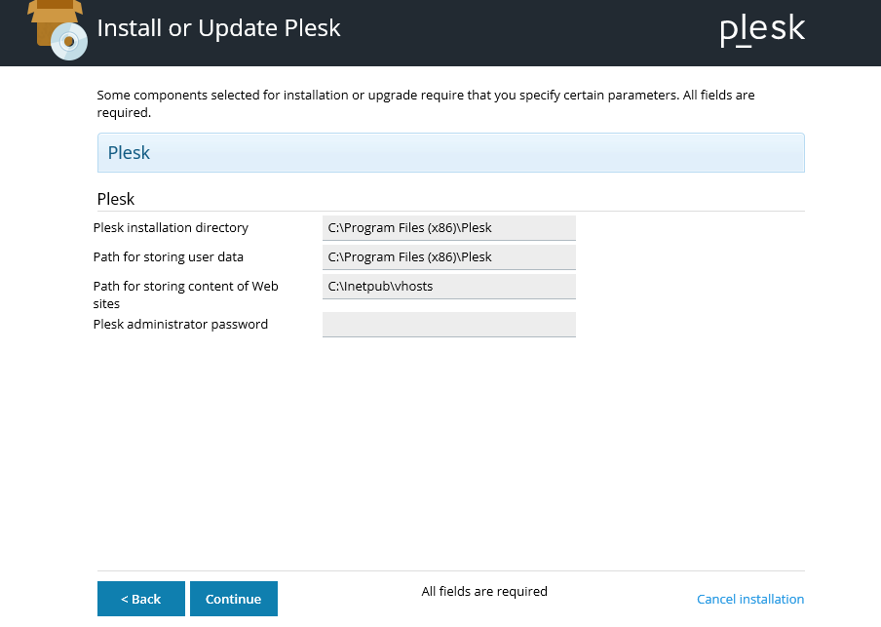Go back with the < Back button
The height and width of the screenshot is (627, 881).
coord(141,599)
